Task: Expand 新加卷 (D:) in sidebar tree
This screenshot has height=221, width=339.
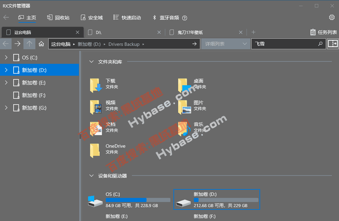Action: click(6, 70)
